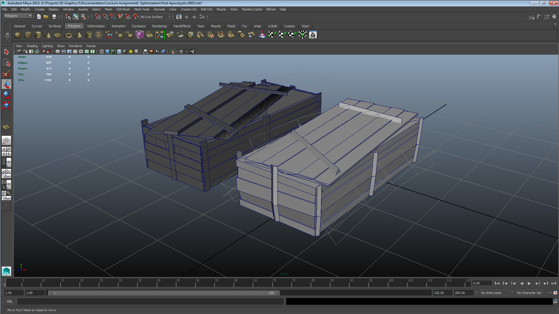This screenshot has height=314, width=559.
Task: Activate the Lasso select tool
Action: (6, 63)
